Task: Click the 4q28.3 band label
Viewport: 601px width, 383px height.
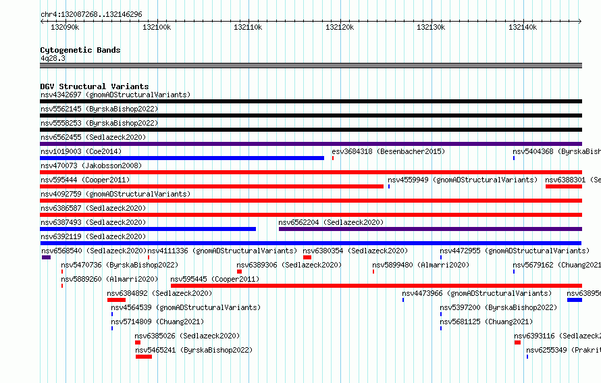Action: (x=53, y=58)
